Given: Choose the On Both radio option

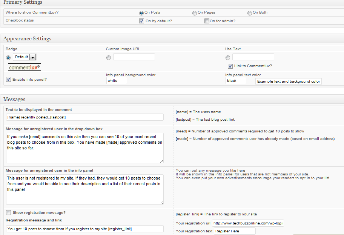Looking at the screenshot, I should tap(250, 13).
